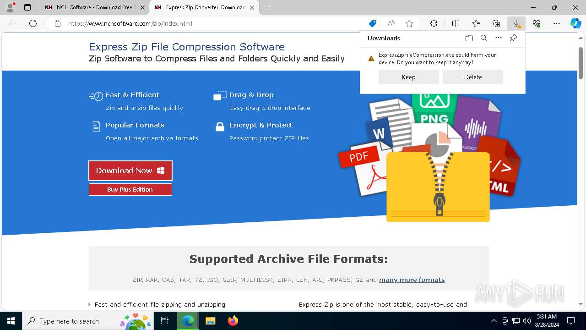Click the Supported Archive File Formats heading

[288, 259]
